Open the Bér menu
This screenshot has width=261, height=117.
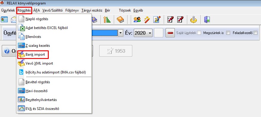(107, 10)
